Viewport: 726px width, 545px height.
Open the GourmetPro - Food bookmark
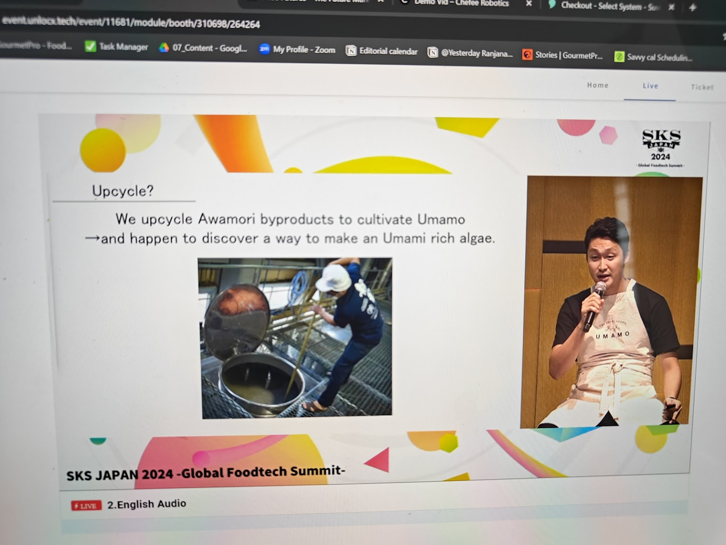[36, 45]
